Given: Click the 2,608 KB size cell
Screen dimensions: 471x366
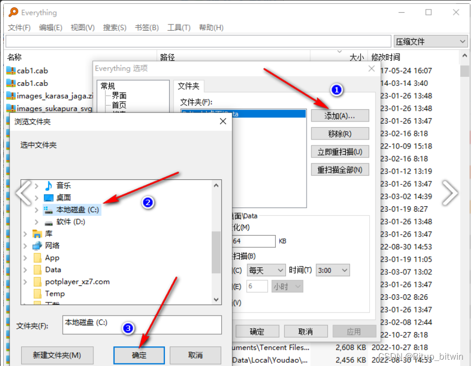Looking at the screenshot, I should click(x=351, y=347).
